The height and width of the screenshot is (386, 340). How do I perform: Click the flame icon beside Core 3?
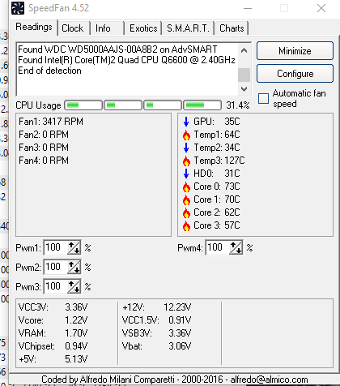point(186,225)
